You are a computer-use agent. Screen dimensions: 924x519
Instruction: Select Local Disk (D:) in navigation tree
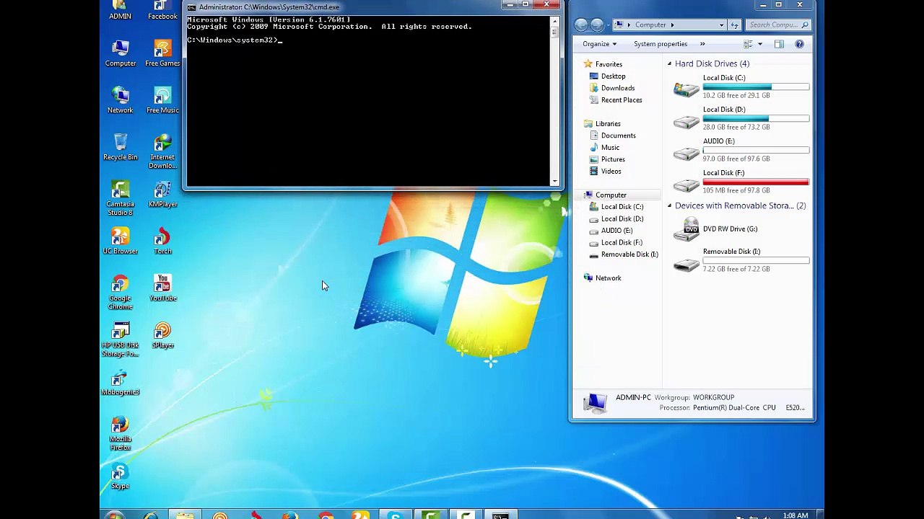[622, 219]
